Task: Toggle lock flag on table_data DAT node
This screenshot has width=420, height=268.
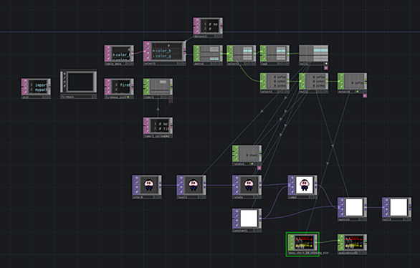Action: [108, 55]
